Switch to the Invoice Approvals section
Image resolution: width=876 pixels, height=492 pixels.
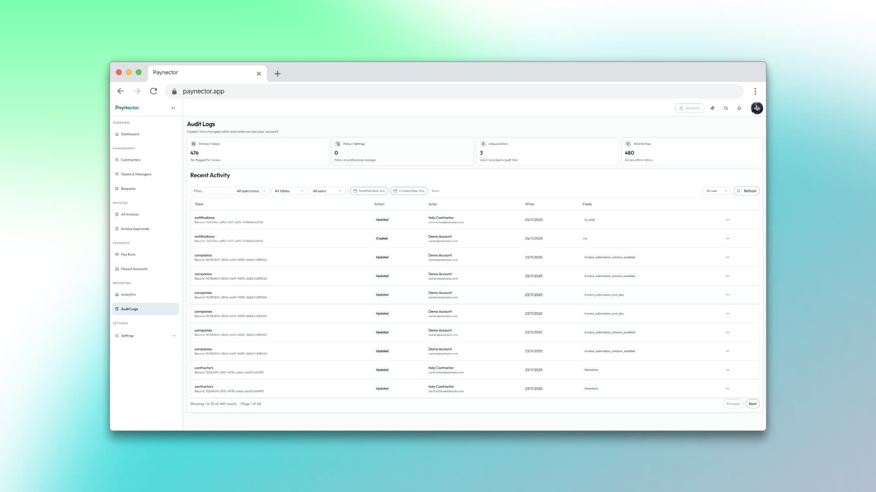pos(135,229)
